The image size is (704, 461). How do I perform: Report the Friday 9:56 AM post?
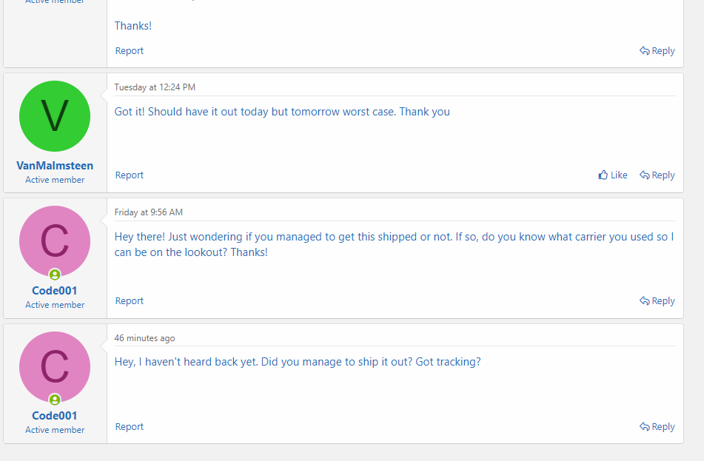pos(130,301)
